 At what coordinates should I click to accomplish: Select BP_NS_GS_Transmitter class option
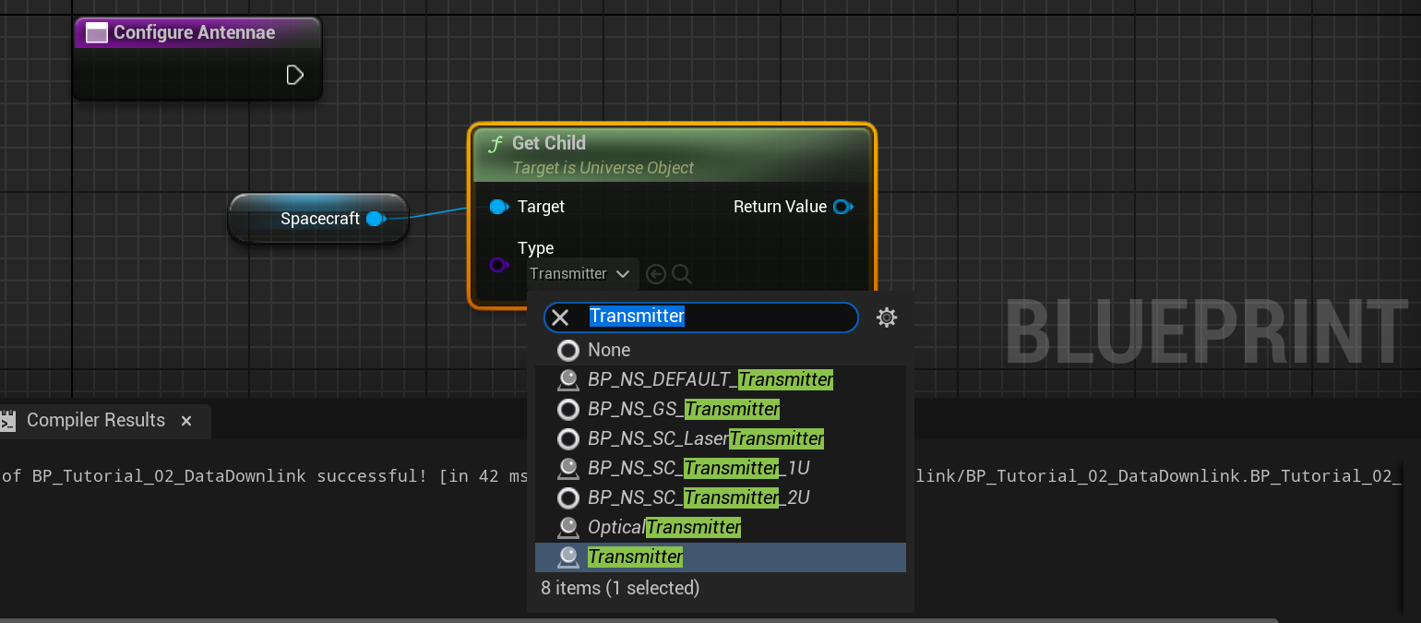click(x=683, y=409)
